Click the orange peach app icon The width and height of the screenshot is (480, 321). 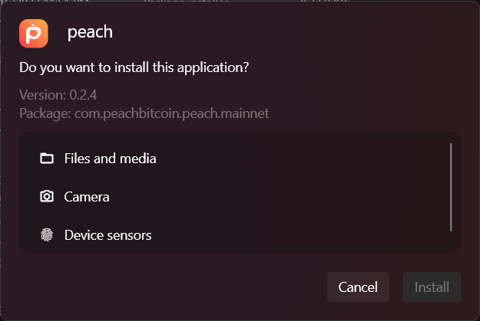point(34,33)
